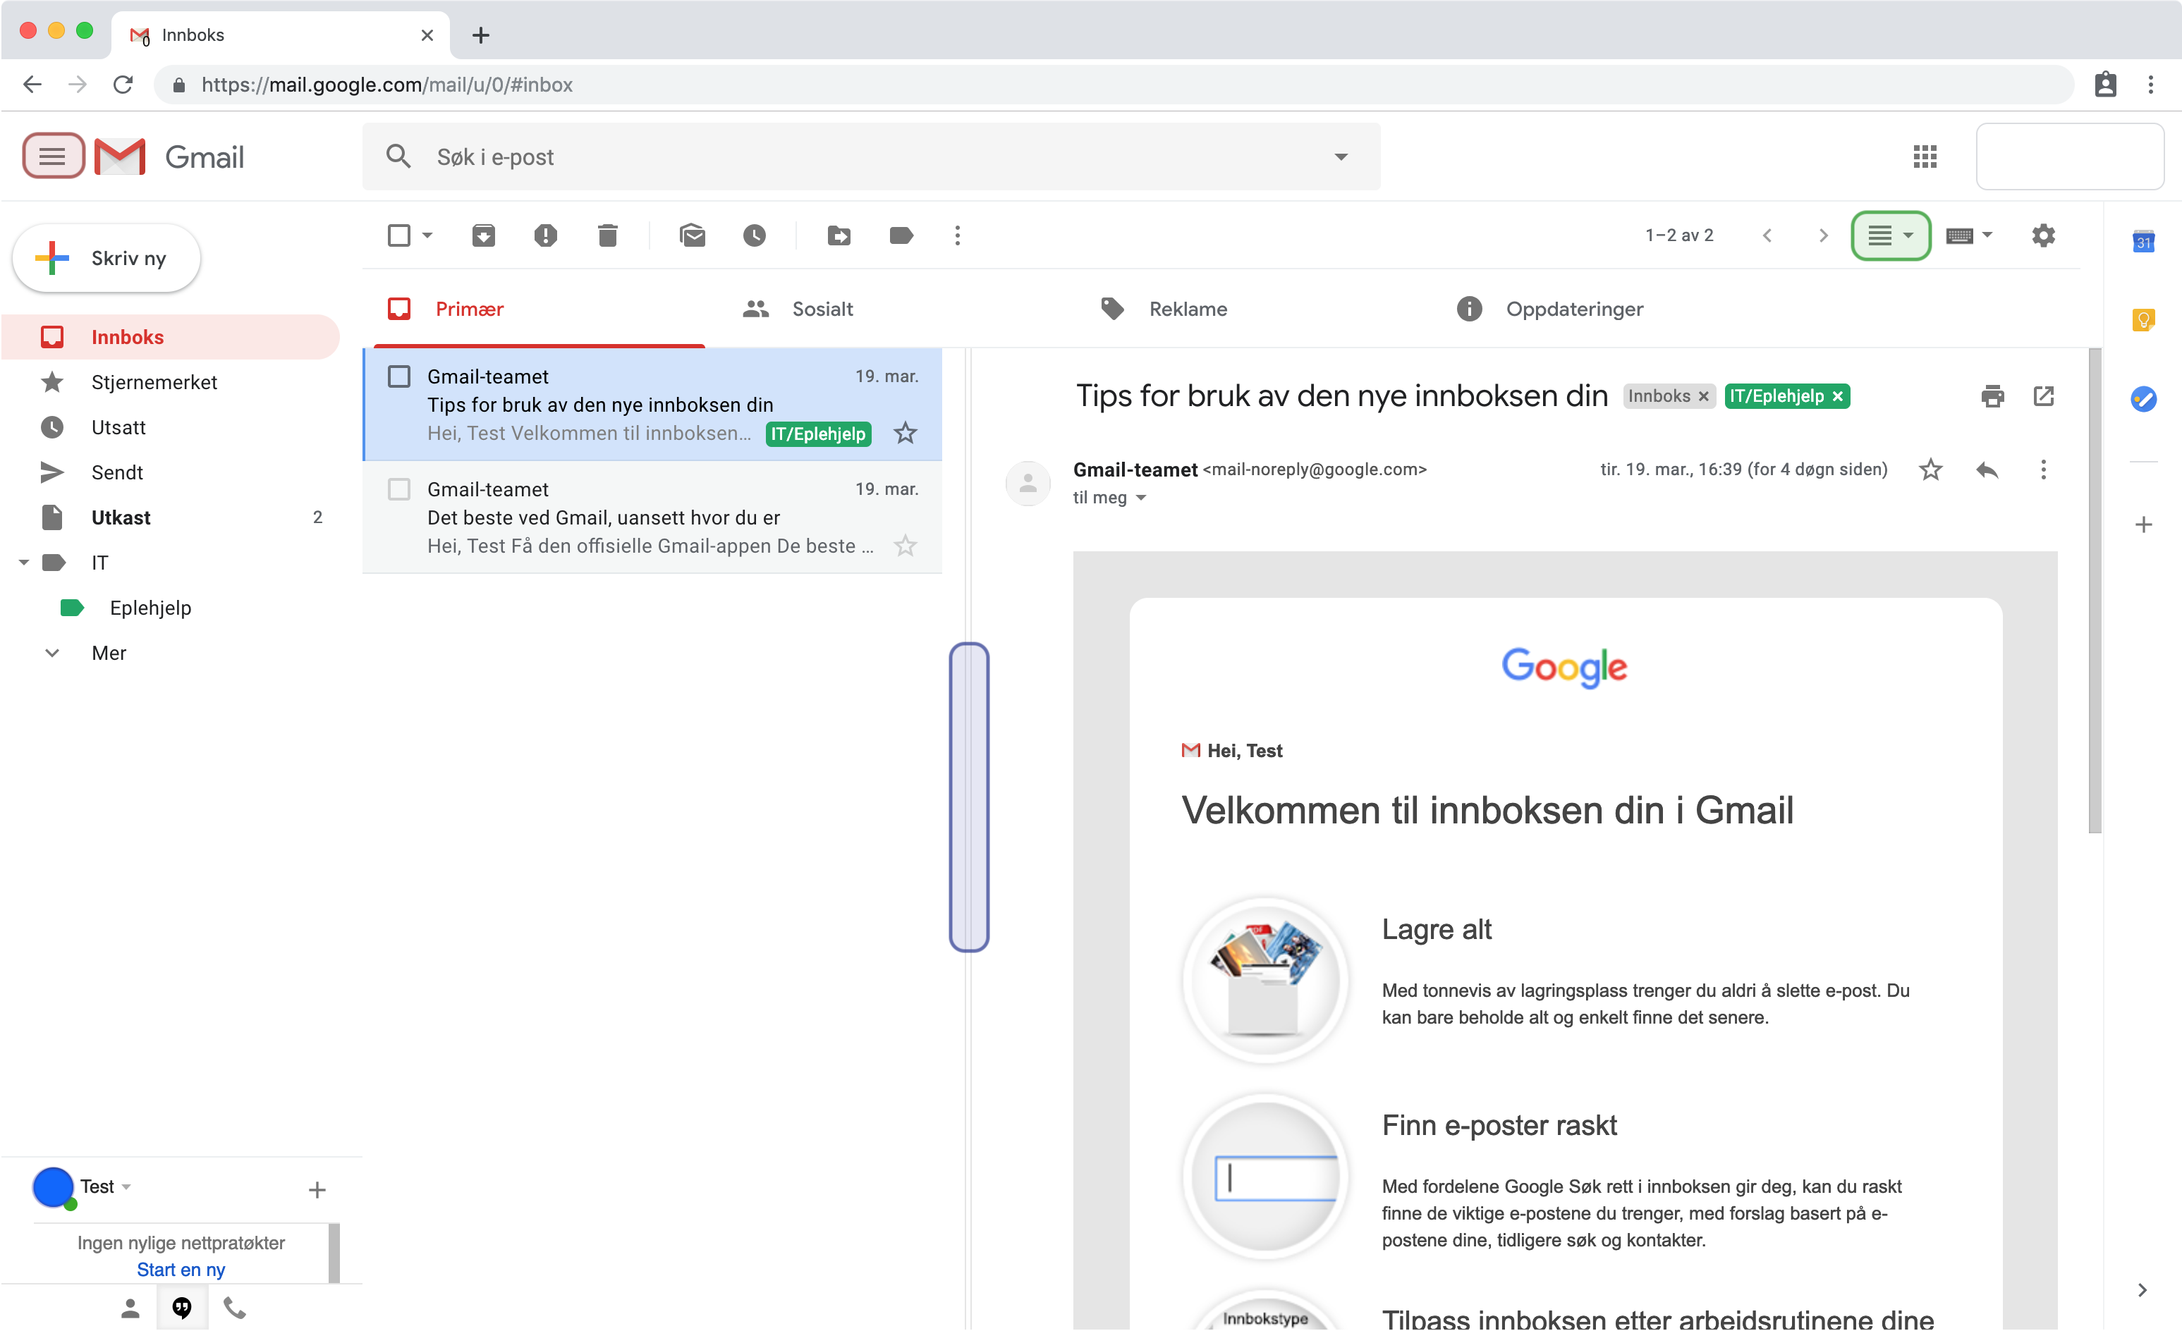The width and height of the screenshot is (2182, 1331).
Task: Open a new browser tab
Action: pos(481,35)
